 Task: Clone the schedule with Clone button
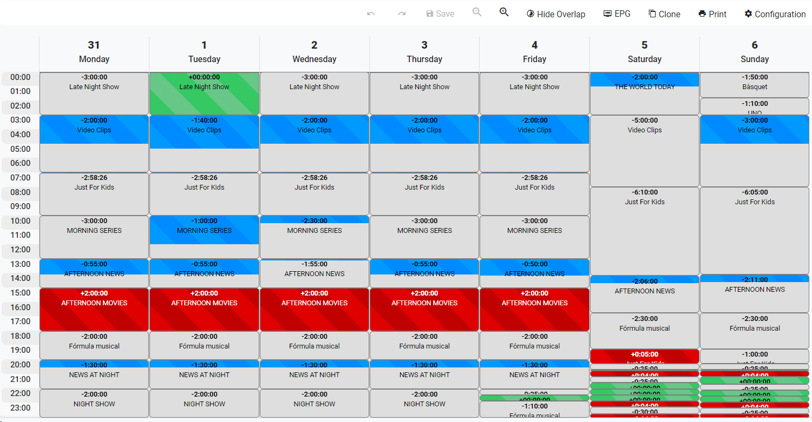(664, 14)
